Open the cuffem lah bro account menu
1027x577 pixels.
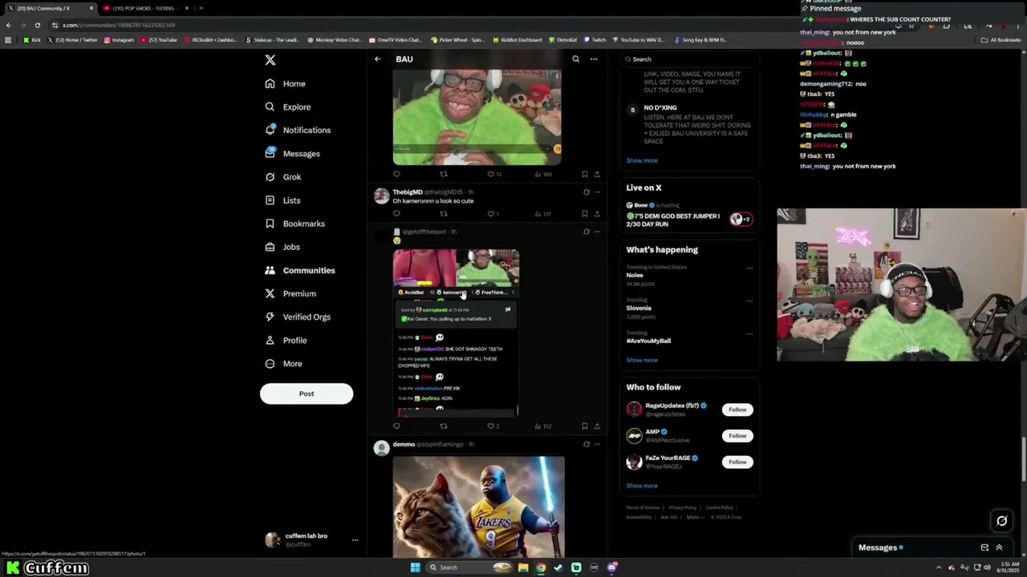(x=311, y=540)
